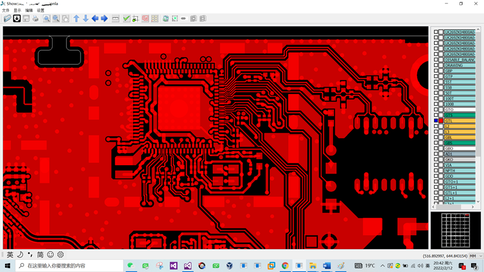Print the current view using printer icon
484x272 pixels.
[35, 18]
